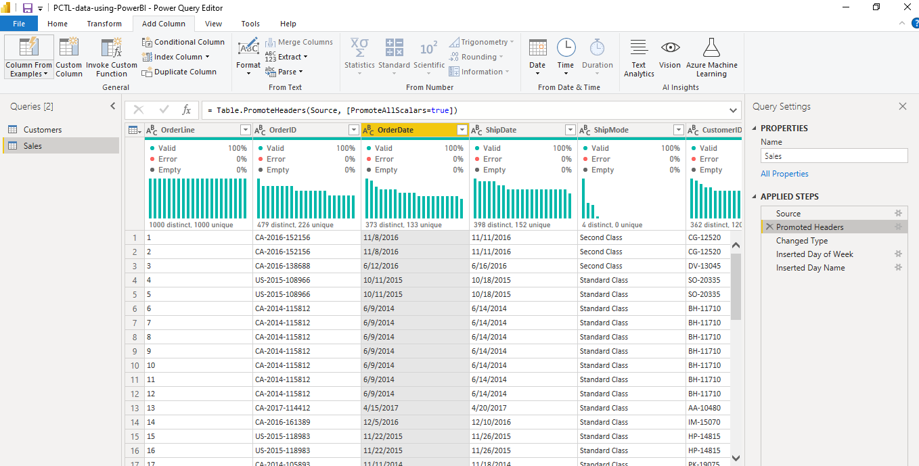Click the OrderLine data type icon
Screen dimensions: 919x466
152,130
